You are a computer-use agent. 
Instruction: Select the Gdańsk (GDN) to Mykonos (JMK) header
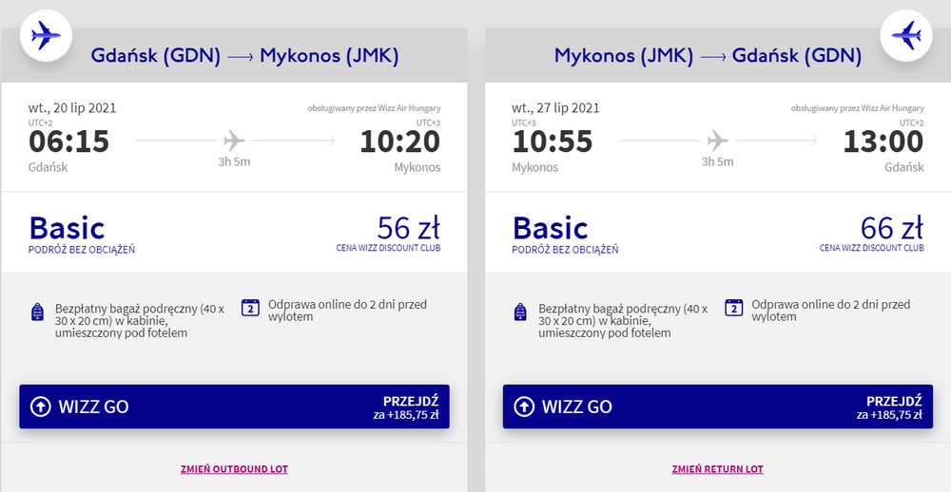coord(244,56)
